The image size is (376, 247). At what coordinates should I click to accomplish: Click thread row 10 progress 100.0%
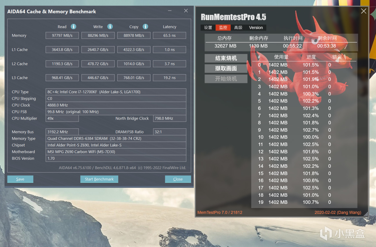pyautogui.click(x=311, y=137)
